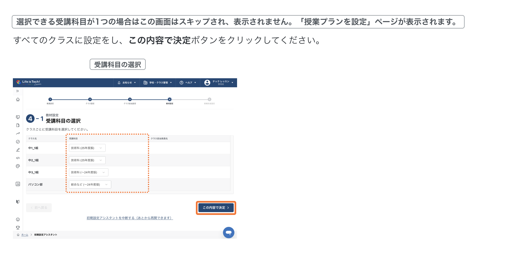Click the ホーム breadcrumb link
Viewport: 510px width, 256px height.
pyautogui.click(x=25, y=235)
